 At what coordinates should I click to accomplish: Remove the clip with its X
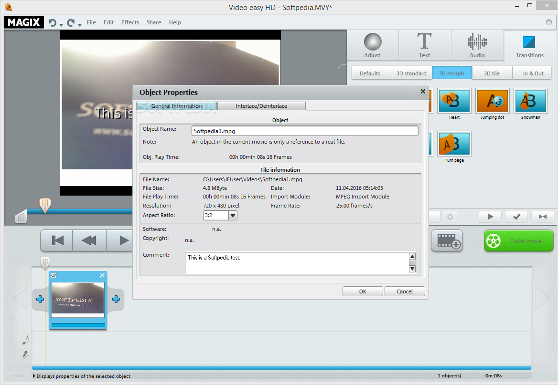click(102, 275)
